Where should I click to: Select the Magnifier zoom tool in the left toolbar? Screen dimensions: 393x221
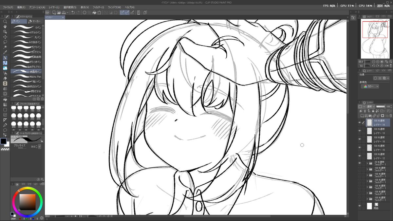5,22
